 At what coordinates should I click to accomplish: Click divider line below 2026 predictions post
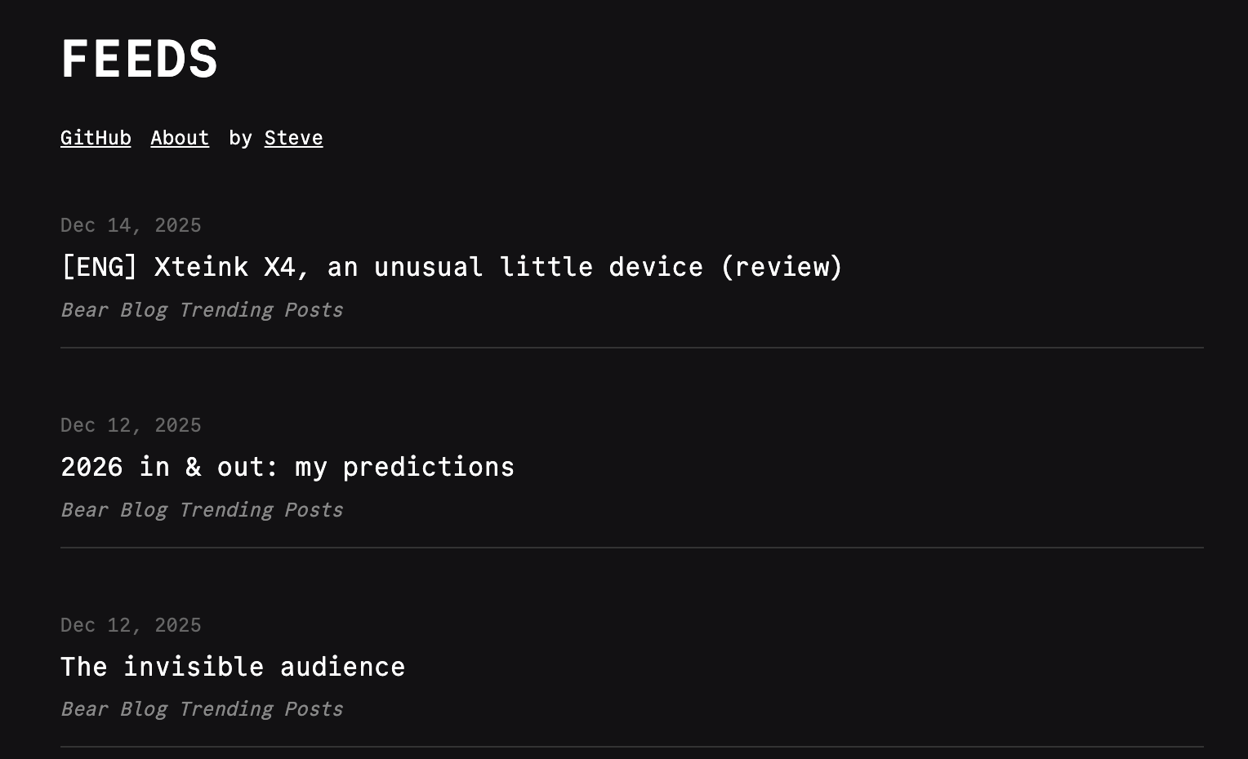click(631, 548)
